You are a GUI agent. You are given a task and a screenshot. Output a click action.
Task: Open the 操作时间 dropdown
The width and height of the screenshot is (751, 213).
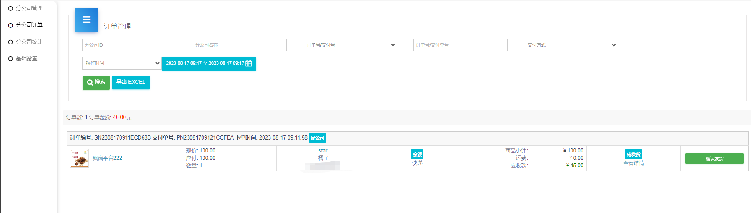(122, 63)
